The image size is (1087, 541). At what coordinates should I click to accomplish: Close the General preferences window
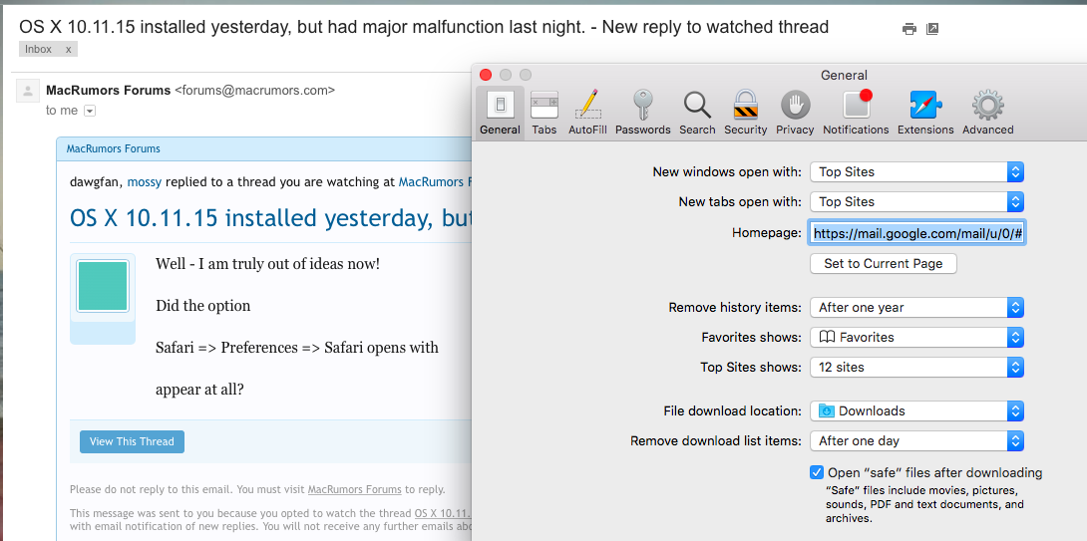point(486,75)
